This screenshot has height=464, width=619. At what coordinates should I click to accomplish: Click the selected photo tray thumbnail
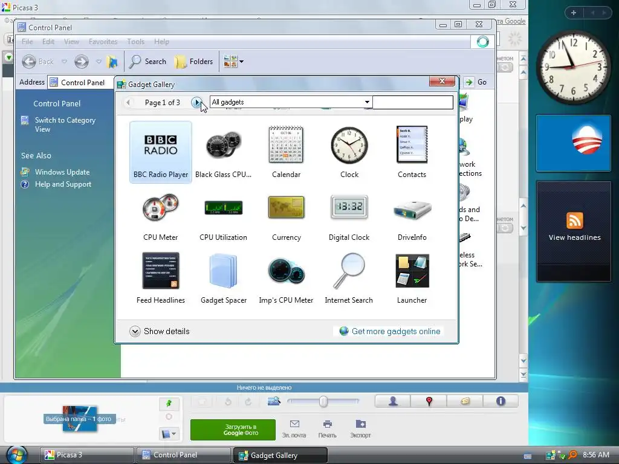(80, 419)
